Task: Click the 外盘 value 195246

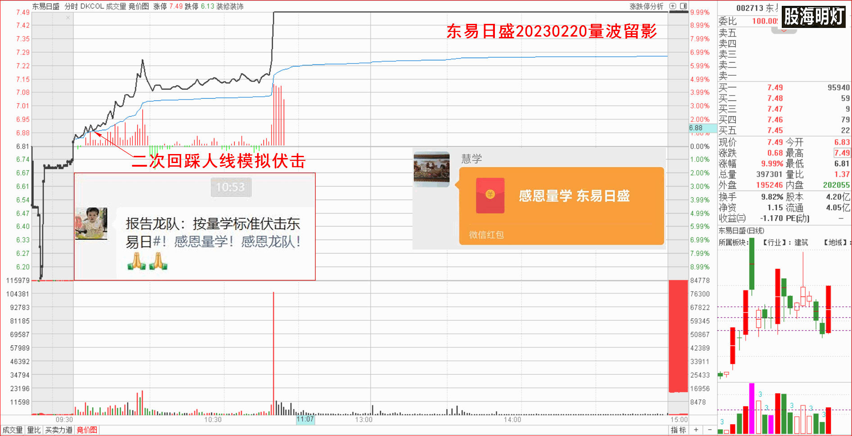Action: [770, 185]
